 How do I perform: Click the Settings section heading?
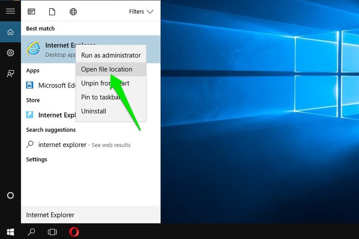(36, 160)
